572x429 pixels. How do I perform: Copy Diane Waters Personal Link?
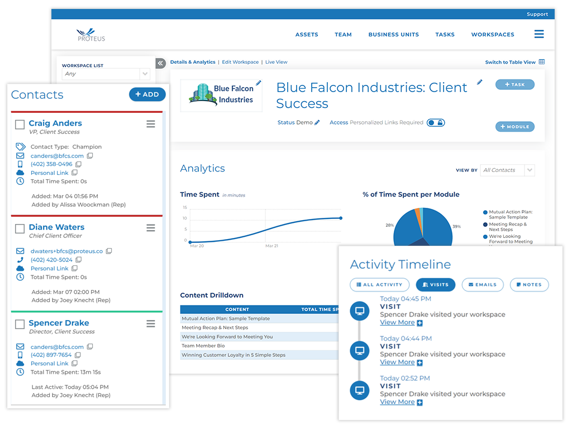pos(74,269)
